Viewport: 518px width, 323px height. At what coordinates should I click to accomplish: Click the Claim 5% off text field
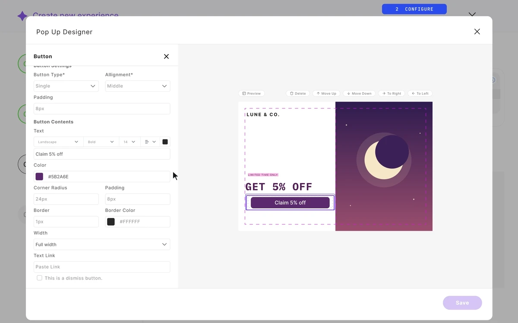tap(102, 154)
